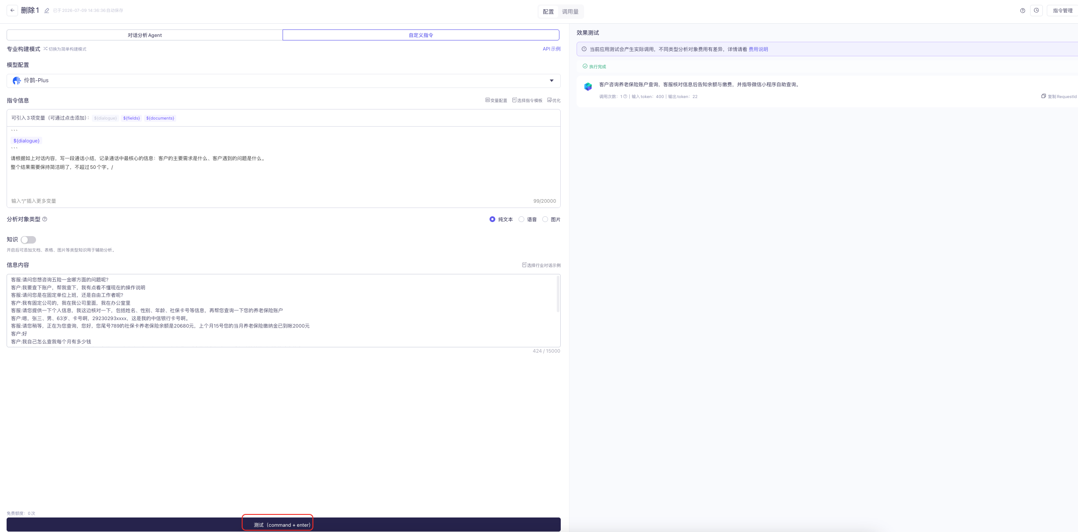Click the 伶鹊-Plus model logo icon
Viewport: 1078px width, 532px height.
point(17,80)
